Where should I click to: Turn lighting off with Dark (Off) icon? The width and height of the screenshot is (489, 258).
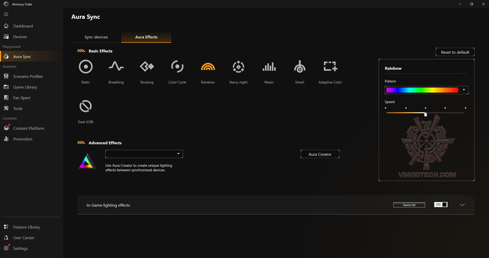(x=86, y=106)
